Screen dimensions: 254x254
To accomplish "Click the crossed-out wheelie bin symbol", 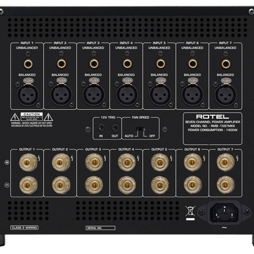I will [190, 213].
